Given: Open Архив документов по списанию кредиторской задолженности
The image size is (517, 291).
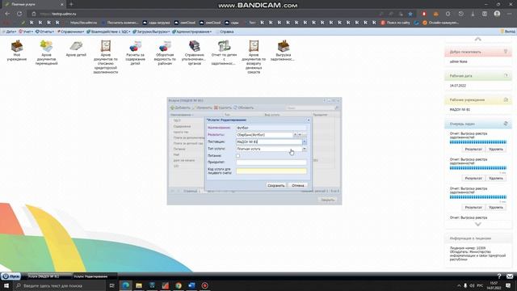Looking at the screenshot, I should click(106, 57).
